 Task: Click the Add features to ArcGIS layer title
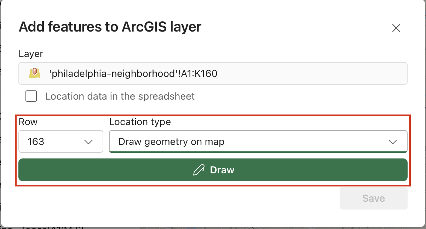pos(111,27)
